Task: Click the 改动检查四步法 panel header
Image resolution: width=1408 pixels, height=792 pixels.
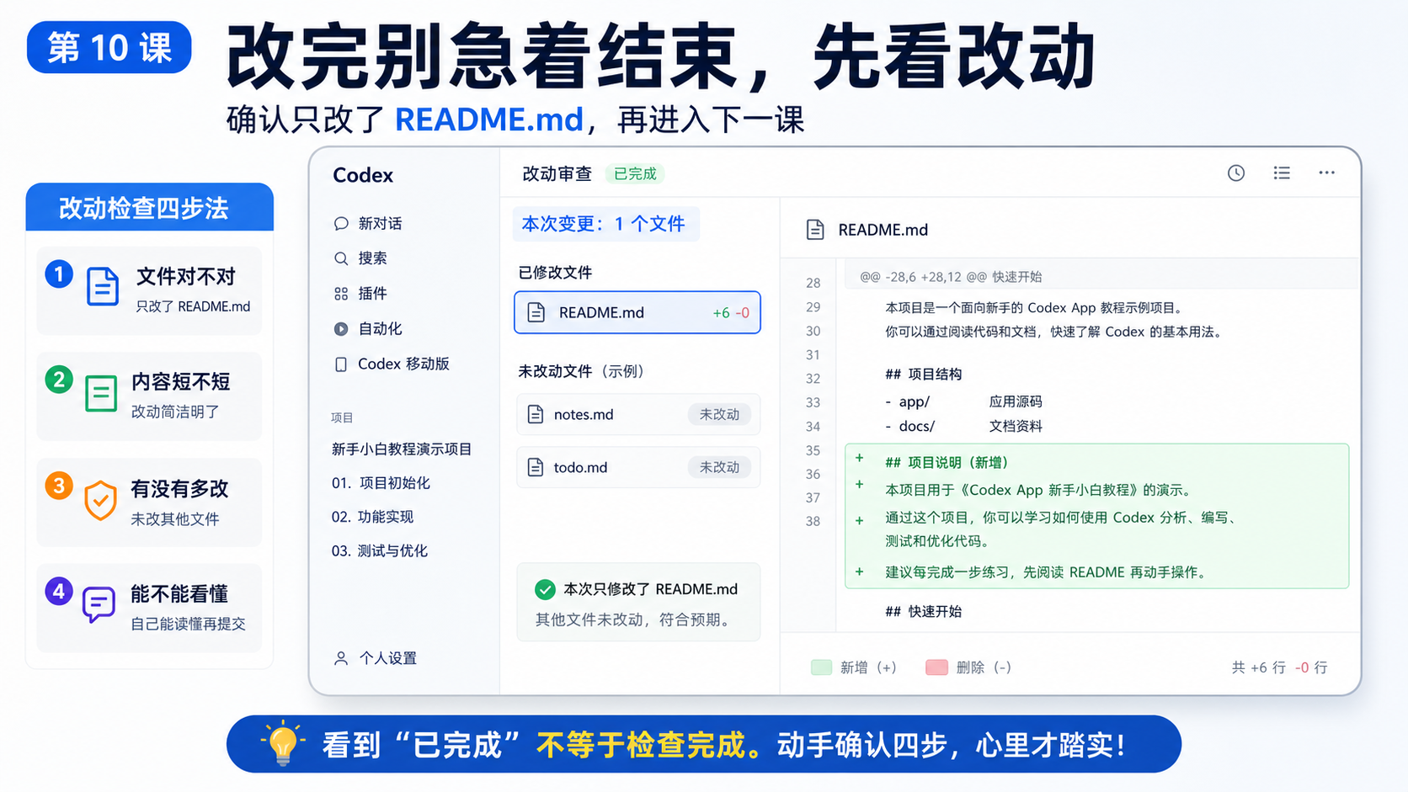Action: (x=150, y=207)
